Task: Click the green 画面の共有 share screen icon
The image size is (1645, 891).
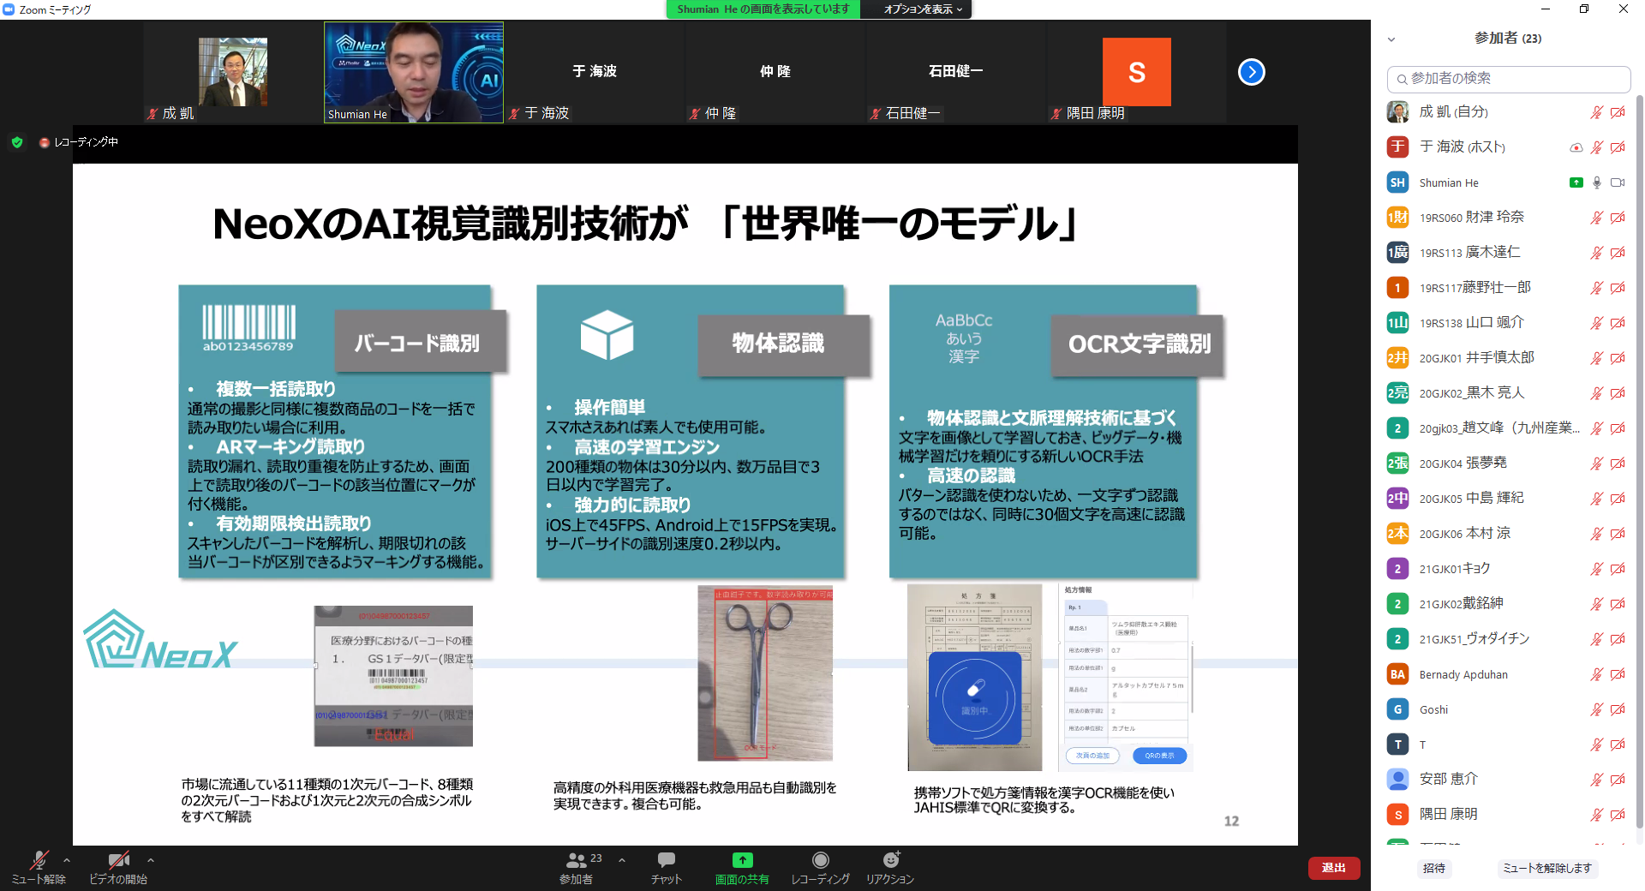Action: tap(743, 860)
